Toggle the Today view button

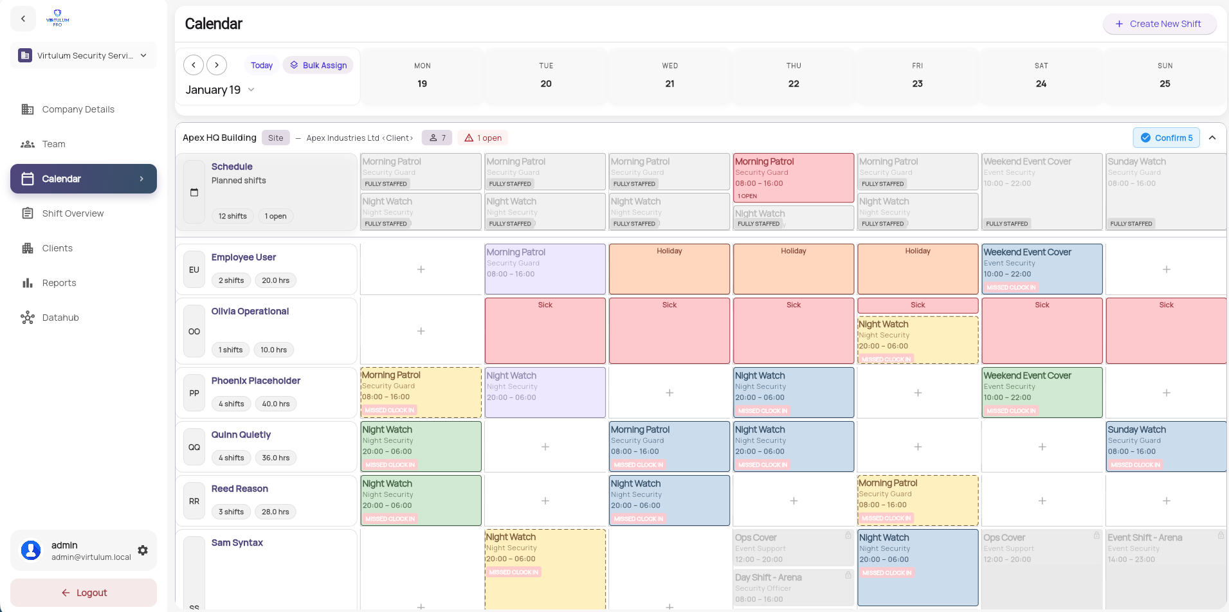(x=261, y=65)
